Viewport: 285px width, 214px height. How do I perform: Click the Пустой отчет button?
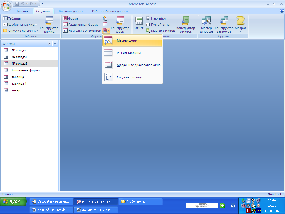[158, 25]
